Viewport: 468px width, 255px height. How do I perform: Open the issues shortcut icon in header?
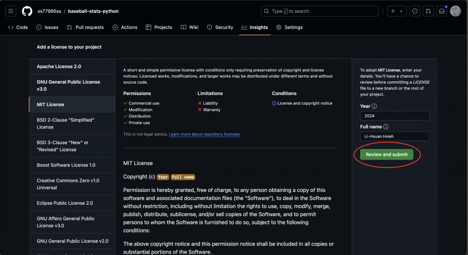(415, 11)
